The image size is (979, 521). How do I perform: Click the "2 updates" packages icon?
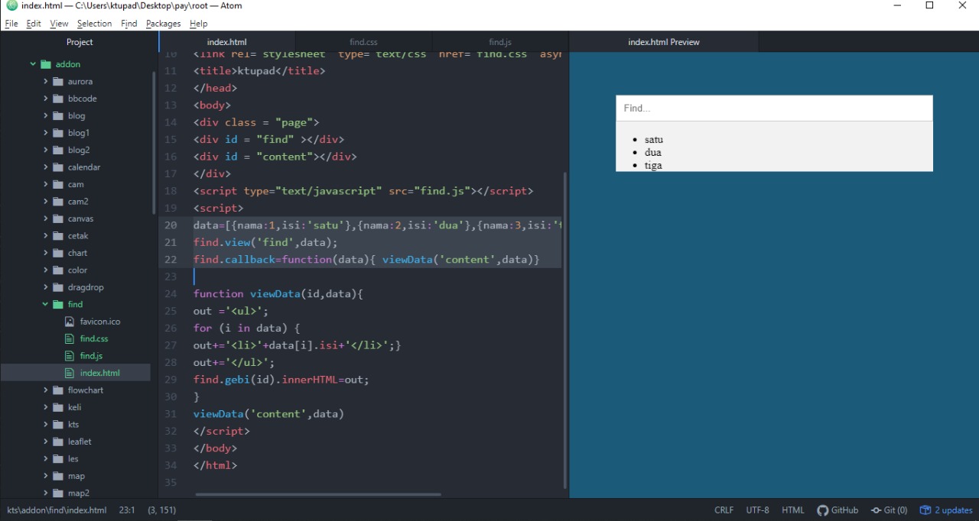[946, 510]
